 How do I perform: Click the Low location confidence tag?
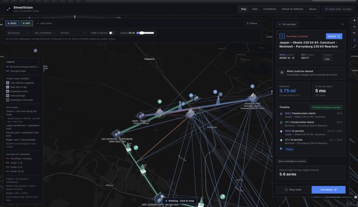[327, 59]
